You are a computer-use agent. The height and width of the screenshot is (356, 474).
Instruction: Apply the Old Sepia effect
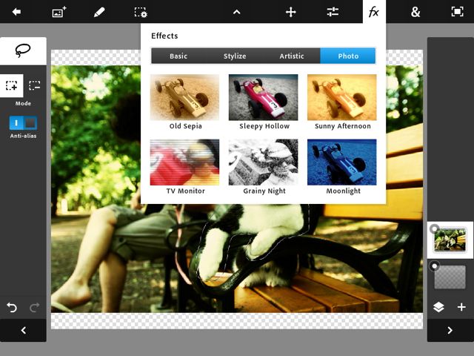(184, 102)
